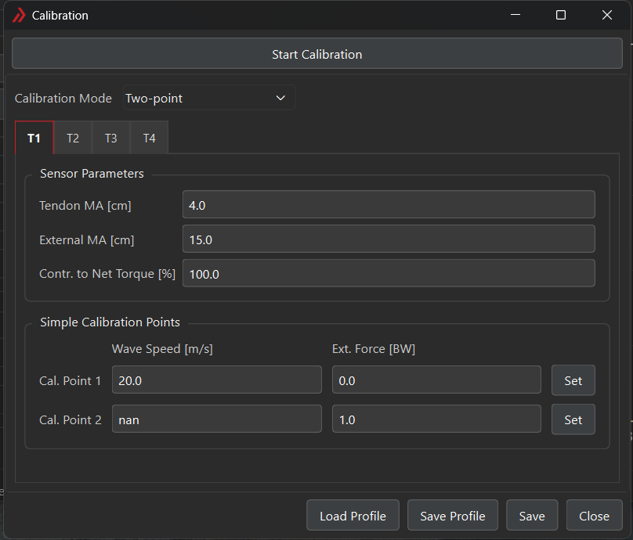Screen dimensions: 633x540
Task: Select the T1 sensor tab
Action: (34, 138)
